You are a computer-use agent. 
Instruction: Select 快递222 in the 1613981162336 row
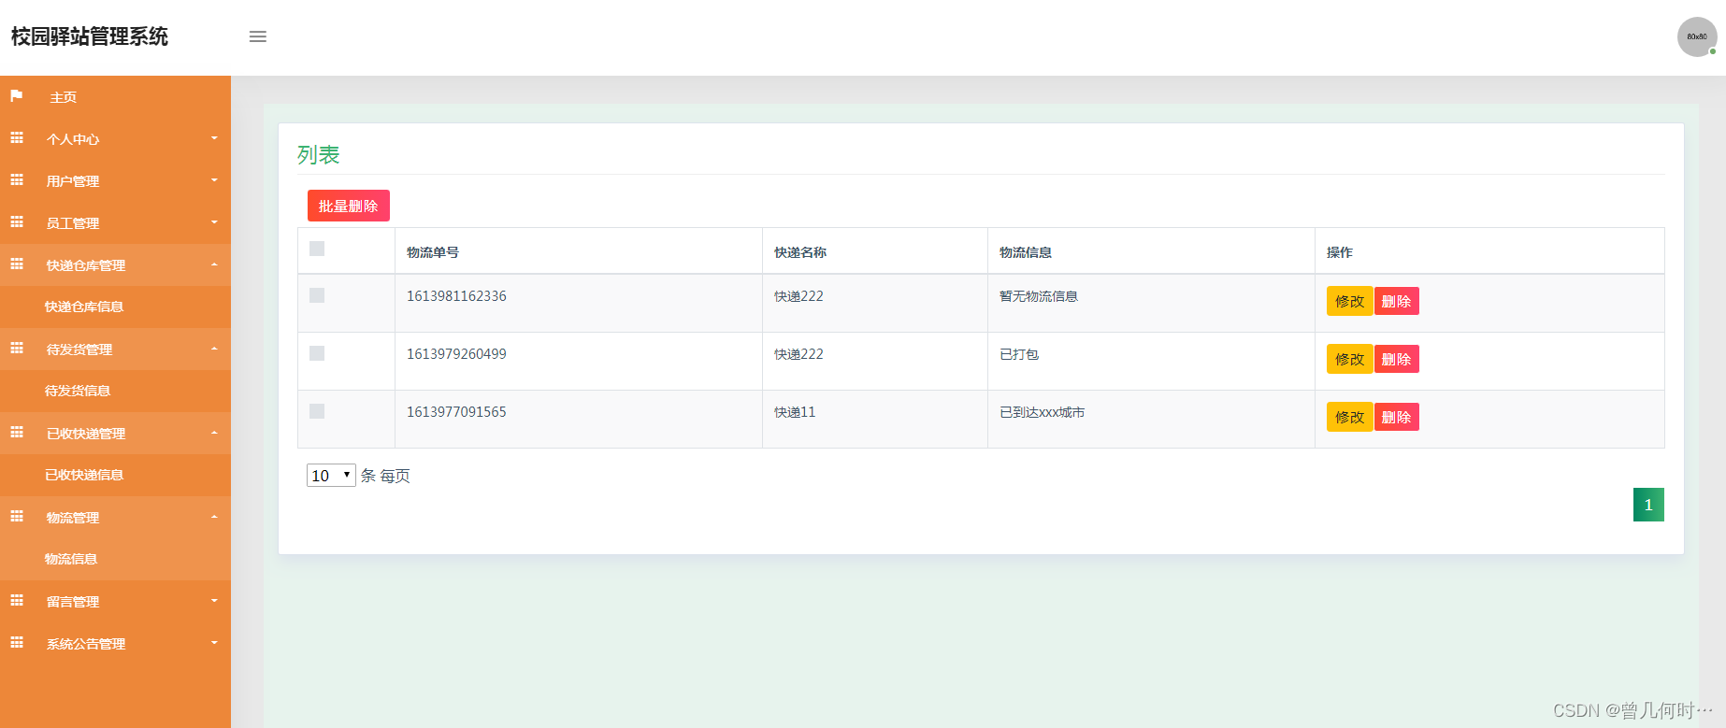pos(798,296)
